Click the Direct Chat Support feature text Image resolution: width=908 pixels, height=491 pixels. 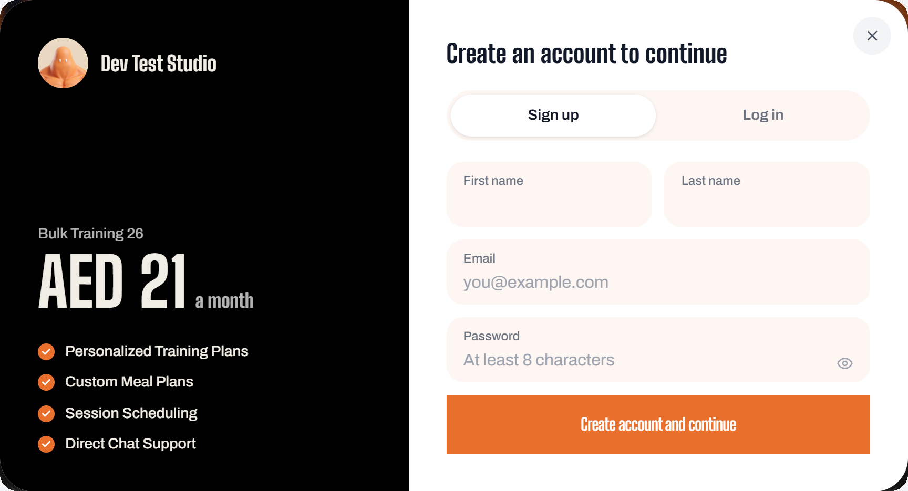point(130,444)
